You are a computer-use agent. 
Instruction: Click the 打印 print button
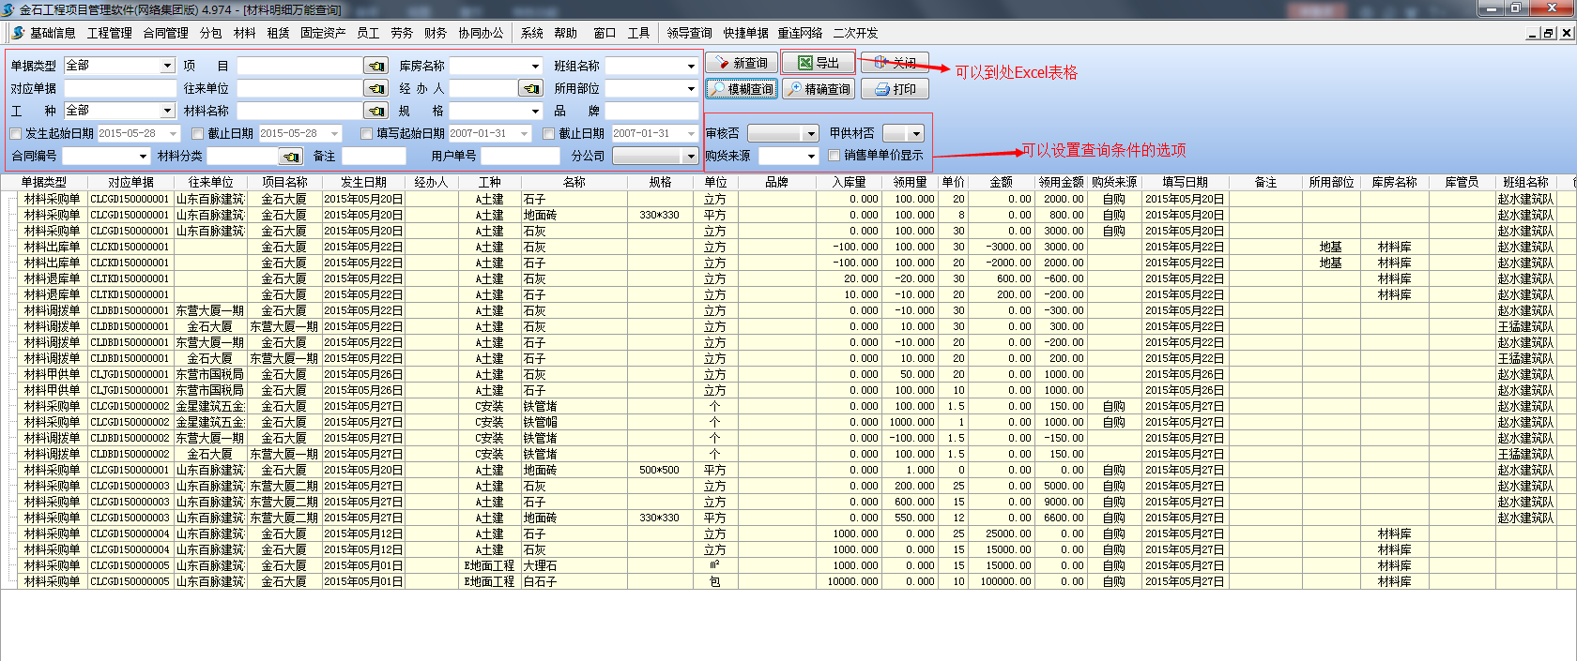pos(895,89)
